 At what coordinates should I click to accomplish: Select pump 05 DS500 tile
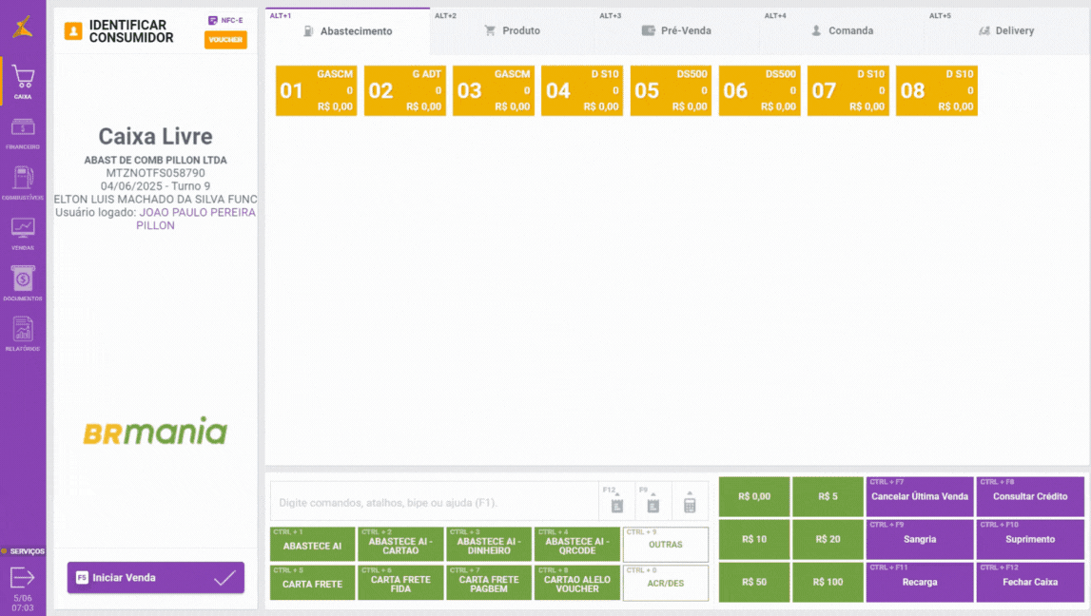(671, 90)
